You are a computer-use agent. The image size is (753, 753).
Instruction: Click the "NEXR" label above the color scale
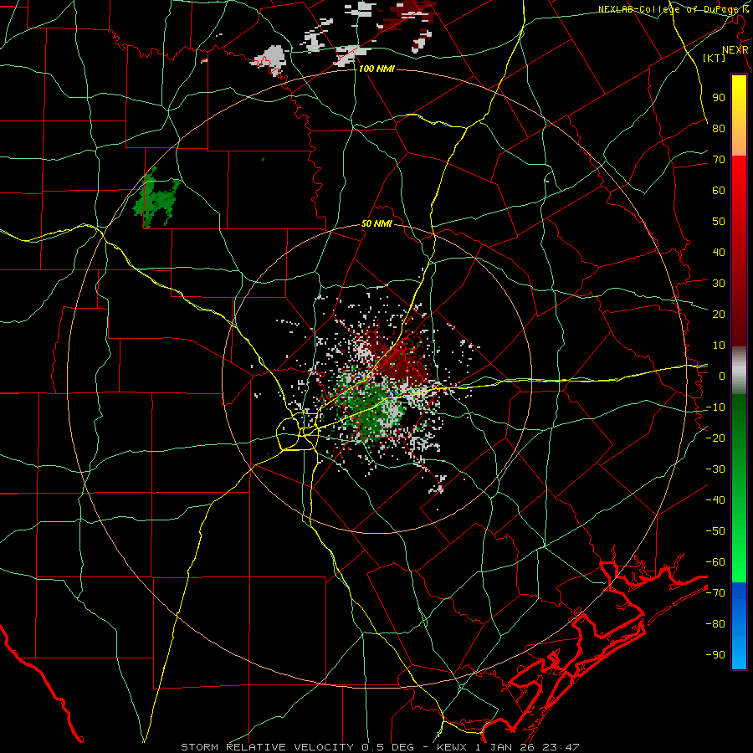point(735,50)
